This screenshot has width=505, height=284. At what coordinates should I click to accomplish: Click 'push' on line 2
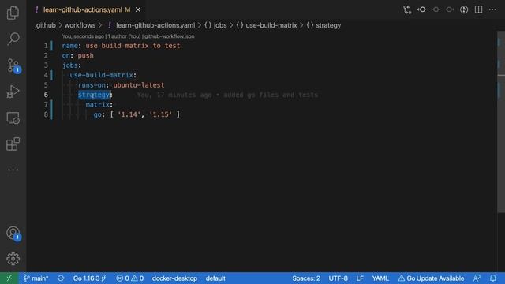[x=86, y=56]
